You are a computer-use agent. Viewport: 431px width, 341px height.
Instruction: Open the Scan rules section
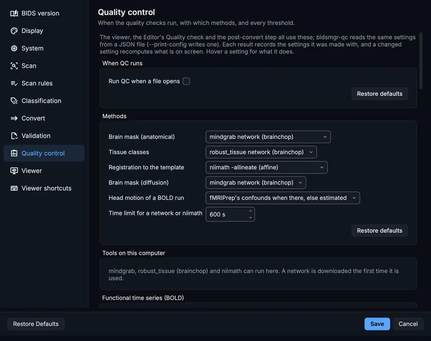point(44,83)
